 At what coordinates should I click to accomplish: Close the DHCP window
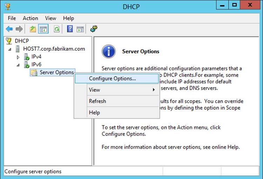[250, 5]
